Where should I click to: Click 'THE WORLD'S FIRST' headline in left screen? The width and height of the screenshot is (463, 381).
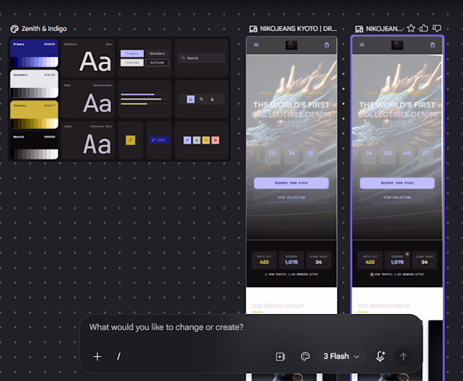(x=291, y=105)
